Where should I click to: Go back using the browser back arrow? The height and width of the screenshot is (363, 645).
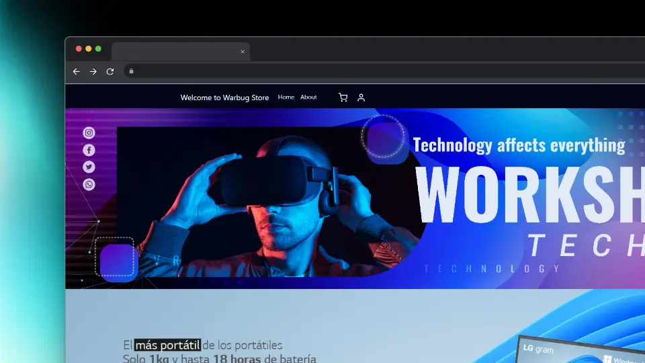click(77, 72)
